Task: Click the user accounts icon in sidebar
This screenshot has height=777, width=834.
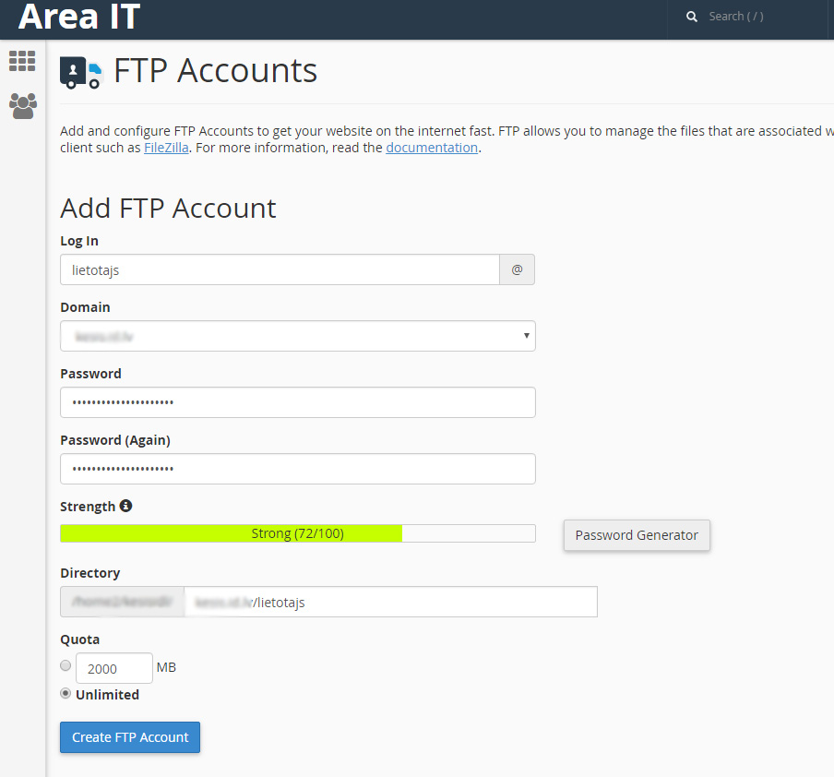Action: click(x=22, y=106)
